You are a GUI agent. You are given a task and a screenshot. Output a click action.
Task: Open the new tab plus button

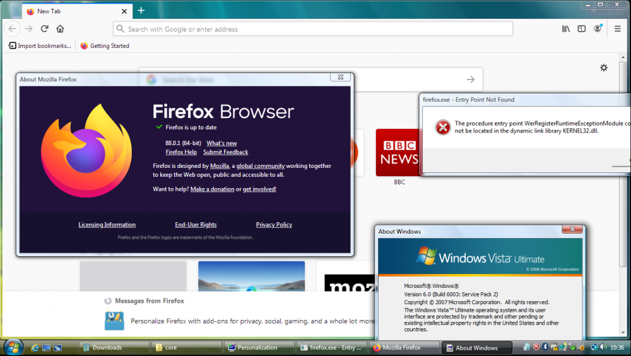pos(141,11)
